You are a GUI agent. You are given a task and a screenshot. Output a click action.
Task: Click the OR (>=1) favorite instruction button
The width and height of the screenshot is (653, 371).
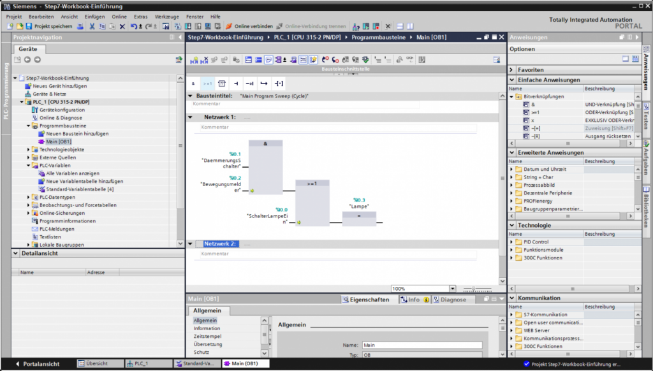[x=207, y=84]
